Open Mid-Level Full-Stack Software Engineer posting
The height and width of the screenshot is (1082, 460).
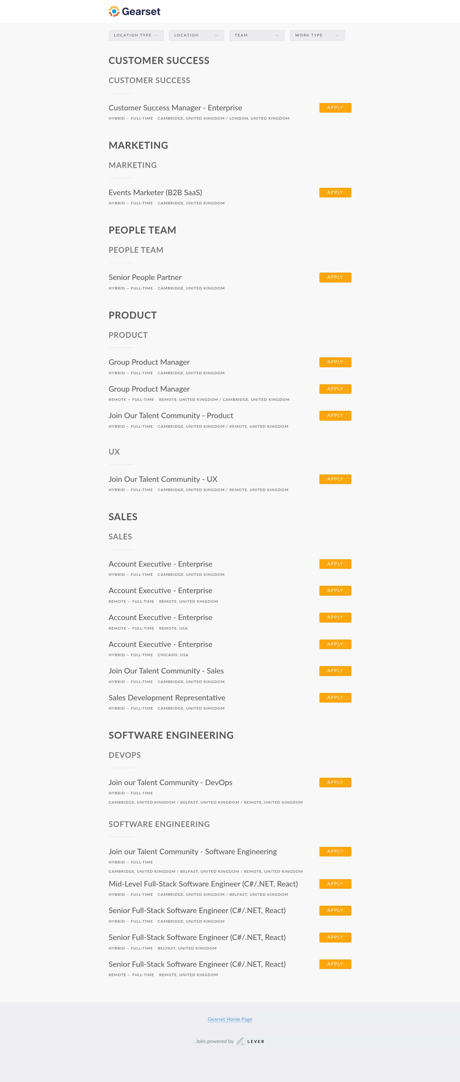[x=203, y=884]
